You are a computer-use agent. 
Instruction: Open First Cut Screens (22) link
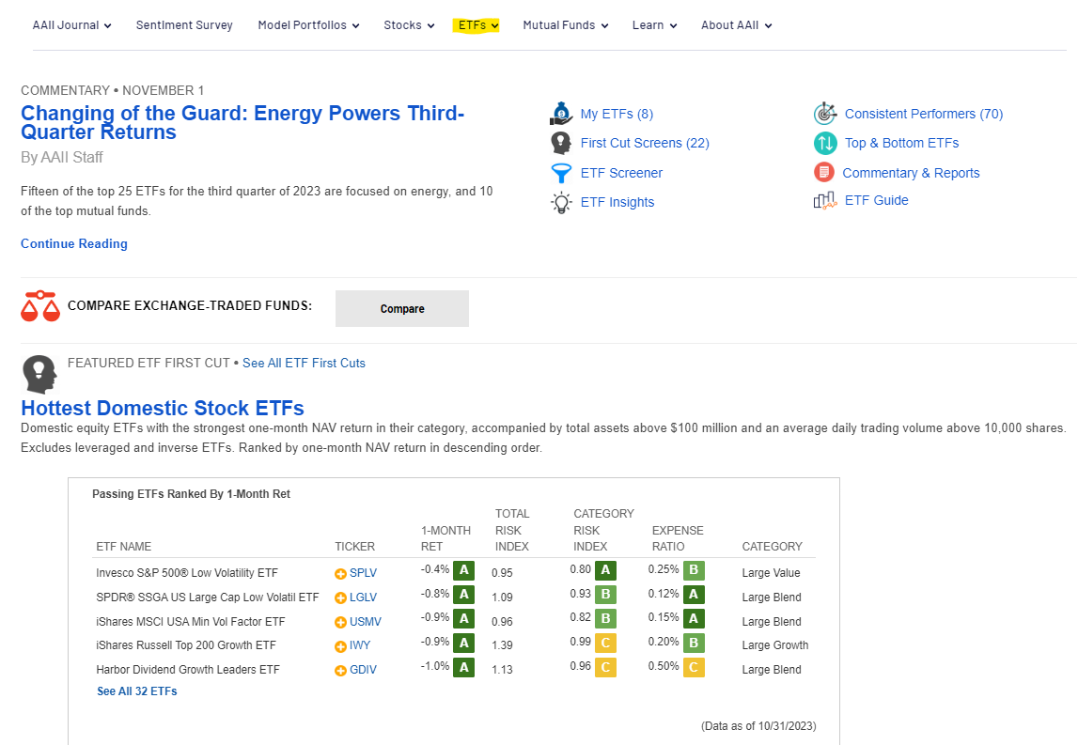[645, 143]
